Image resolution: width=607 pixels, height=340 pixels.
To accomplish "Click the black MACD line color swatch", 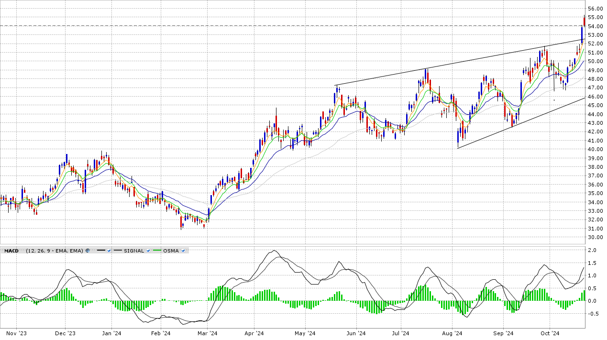I will (101, 251).
